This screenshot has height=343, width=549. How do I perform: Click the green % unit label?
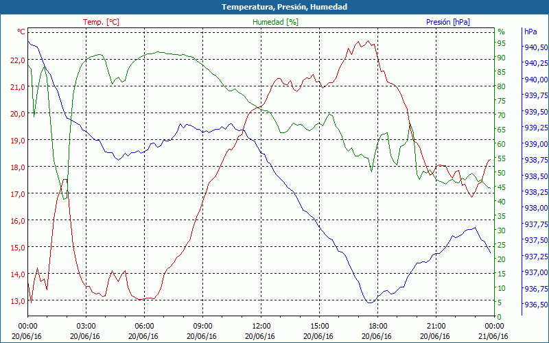502,32
